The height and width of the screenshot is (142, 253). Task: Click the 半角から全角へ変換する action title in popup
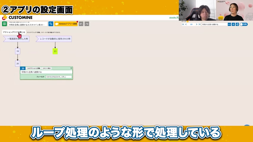click(46, 72)
